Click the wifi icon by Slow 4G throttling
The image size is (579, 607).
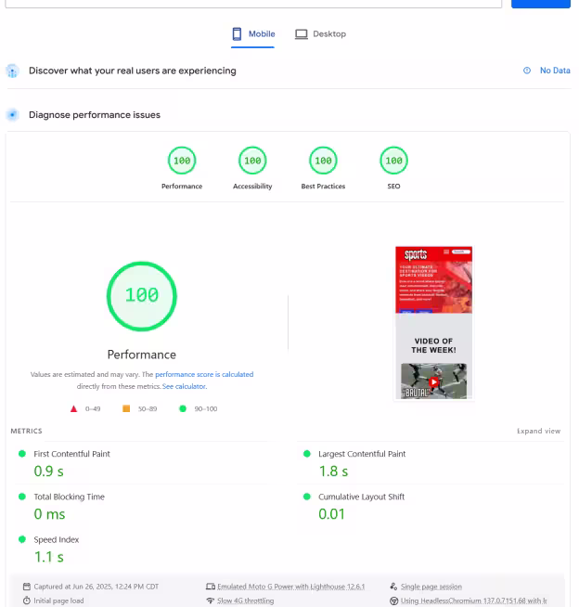(x=211, y=601)
